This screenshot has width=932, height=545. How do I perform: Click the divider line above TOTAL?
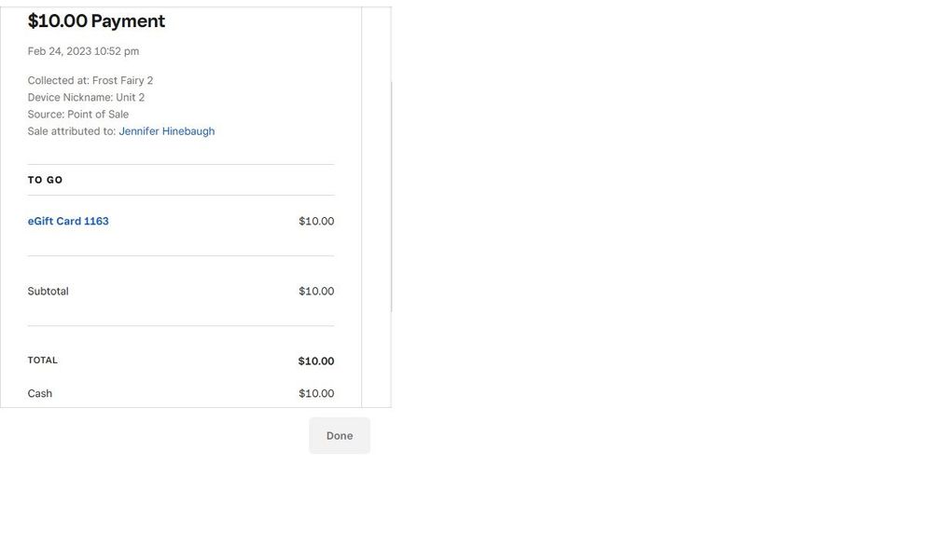pyautogui.click(x=181, y=326)
